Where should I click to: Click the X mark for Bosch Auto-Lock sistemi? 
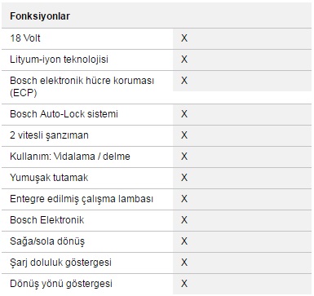coord(184,114)
